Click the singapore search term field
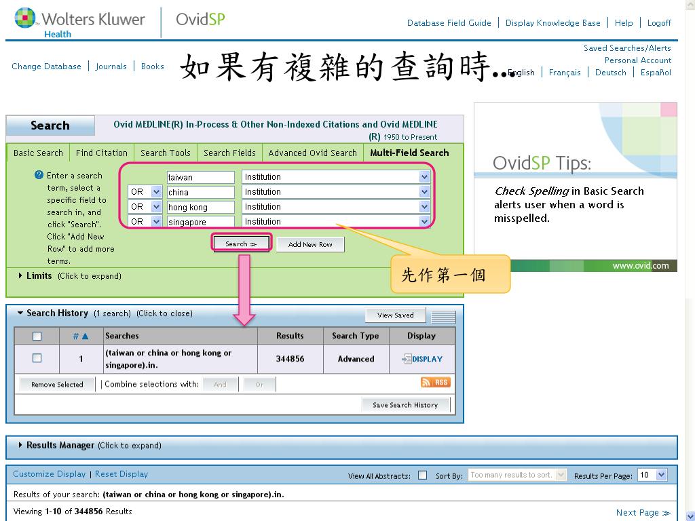 click(201, 222)
